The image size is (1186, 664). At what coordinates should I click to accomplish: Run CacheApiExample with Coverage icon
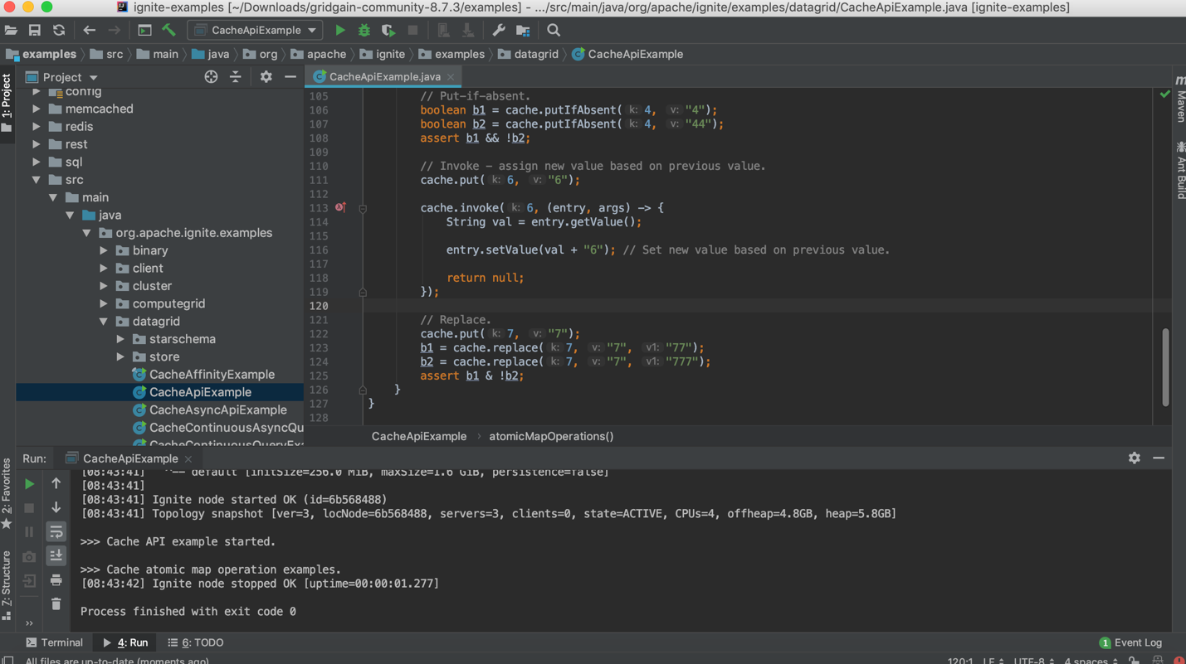[x=388, y=30]
